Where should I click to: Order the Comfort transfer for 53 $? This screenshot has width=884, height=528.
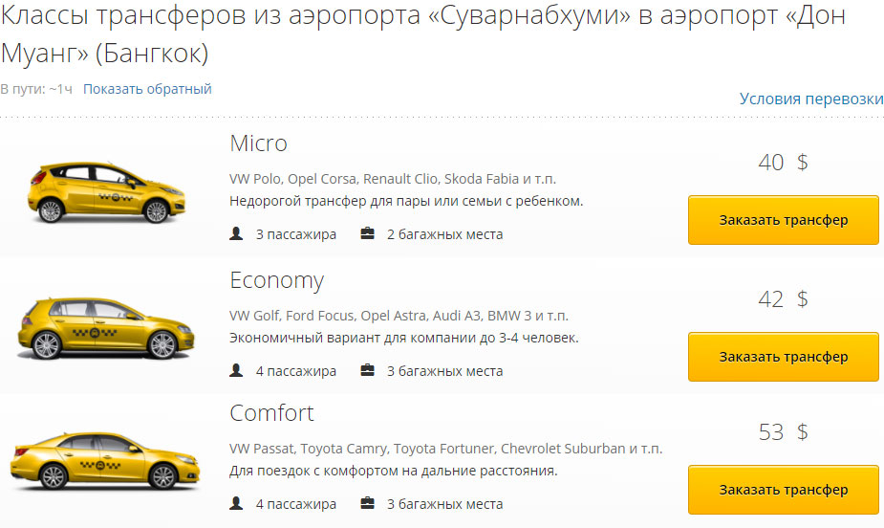pos(783,490)
